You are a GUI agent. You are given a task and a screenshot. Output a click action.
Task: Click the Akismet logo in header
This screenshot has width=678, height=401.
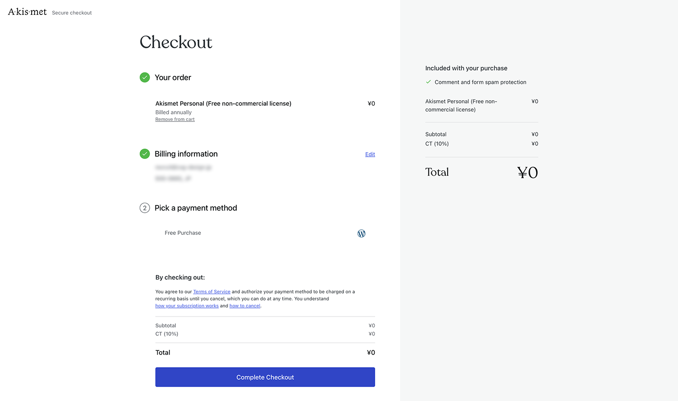coord(27,12)
